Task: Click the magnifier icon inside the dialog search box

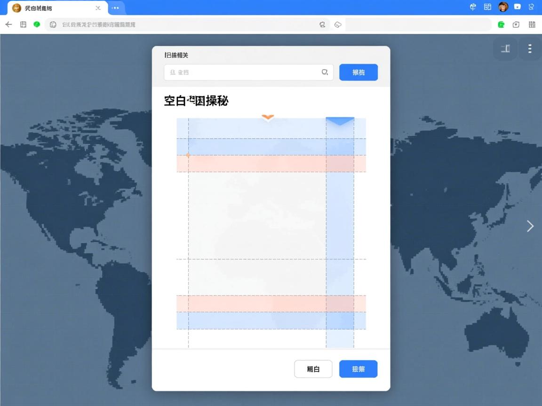Action: click(325, 72)
